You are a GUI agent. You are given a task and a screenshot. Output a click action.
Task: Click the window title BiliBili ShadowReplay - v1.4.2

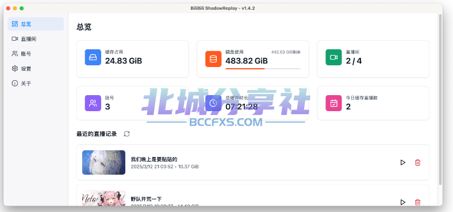222,8
